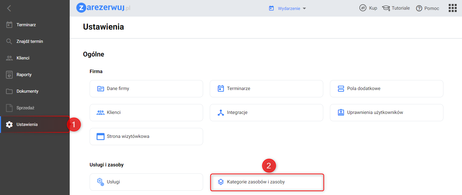
Task: Click the Pomoc question mark icon
Action: [x=419, y=8]
